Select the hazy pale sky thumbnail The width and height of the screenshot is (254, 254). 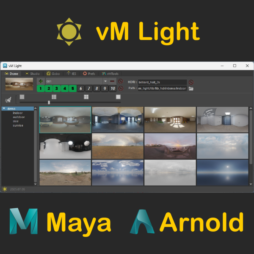pyautogui.click(x=223, y=146)
